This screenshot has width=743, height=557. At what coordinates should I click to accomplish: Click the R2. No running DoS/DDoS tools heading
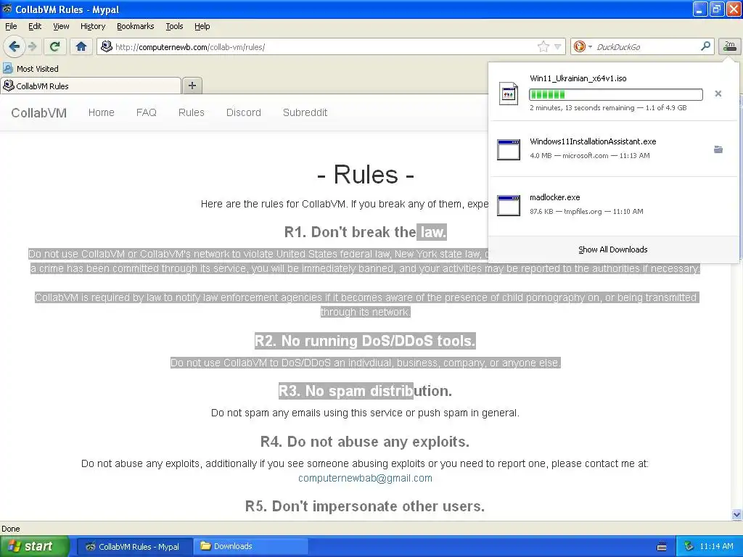point(366,341)
